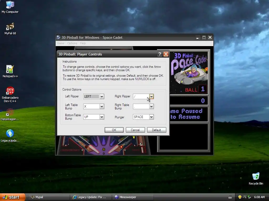Select the LegacyUpdate desktop icon

pyautogui.click(x=10, y=136)
